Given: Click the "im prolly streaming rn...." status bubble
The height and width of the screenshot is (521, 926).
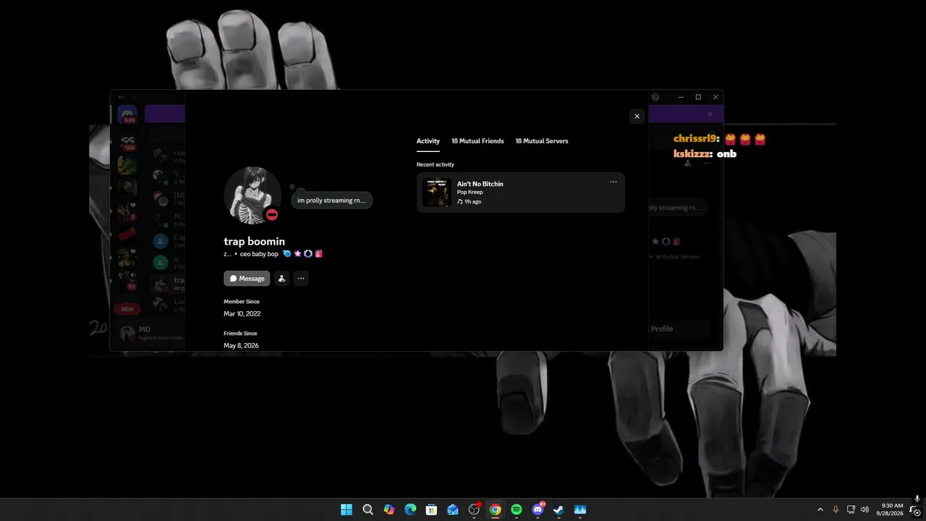Looking at the screenshot, I should 332,200.
